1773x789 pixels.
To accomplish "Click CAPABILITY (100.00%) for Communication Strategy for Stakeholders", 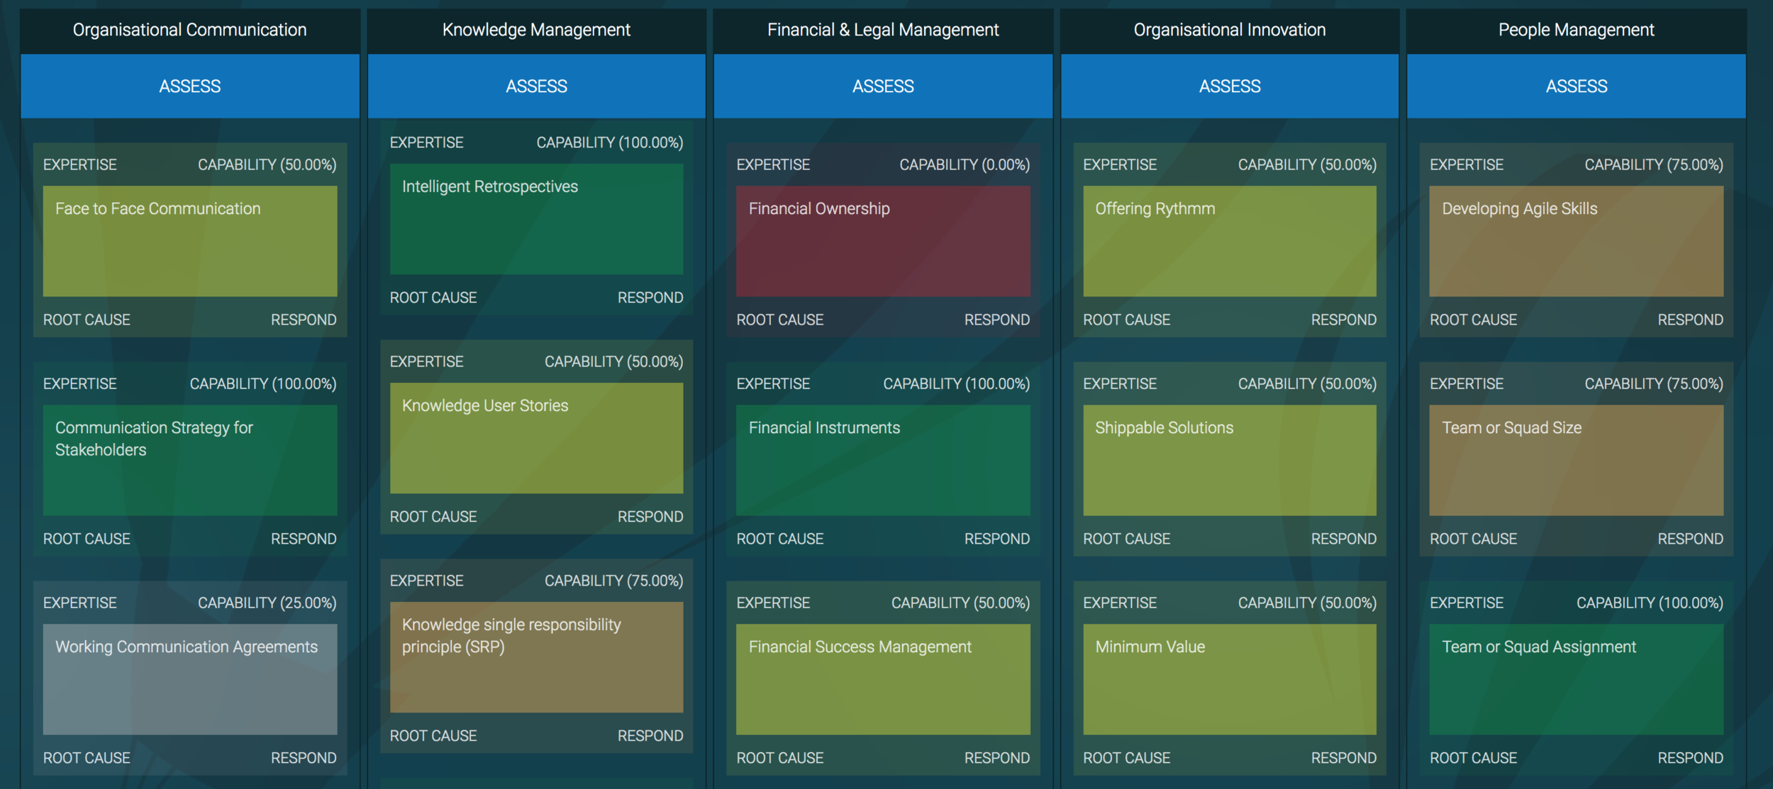I will coord(263,384).
